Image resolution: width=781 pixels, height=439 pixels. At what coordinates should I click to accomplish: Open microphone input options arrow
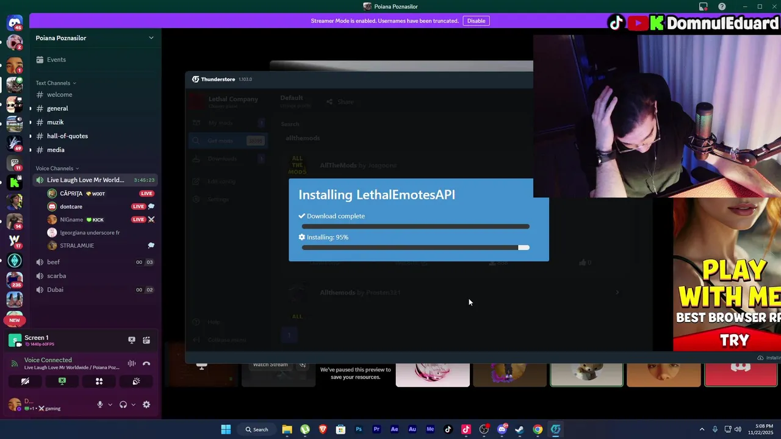(x=110, y=404)
